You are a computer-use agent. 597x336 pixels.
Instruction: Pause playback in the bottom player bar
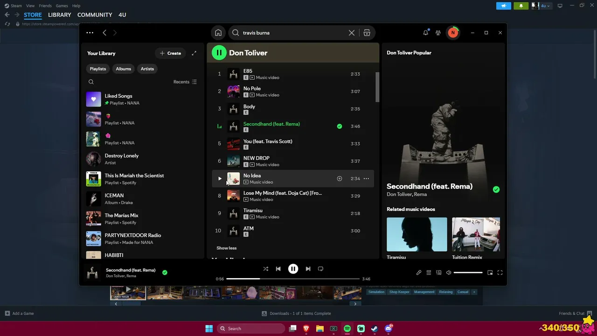[x=293, y=269]
